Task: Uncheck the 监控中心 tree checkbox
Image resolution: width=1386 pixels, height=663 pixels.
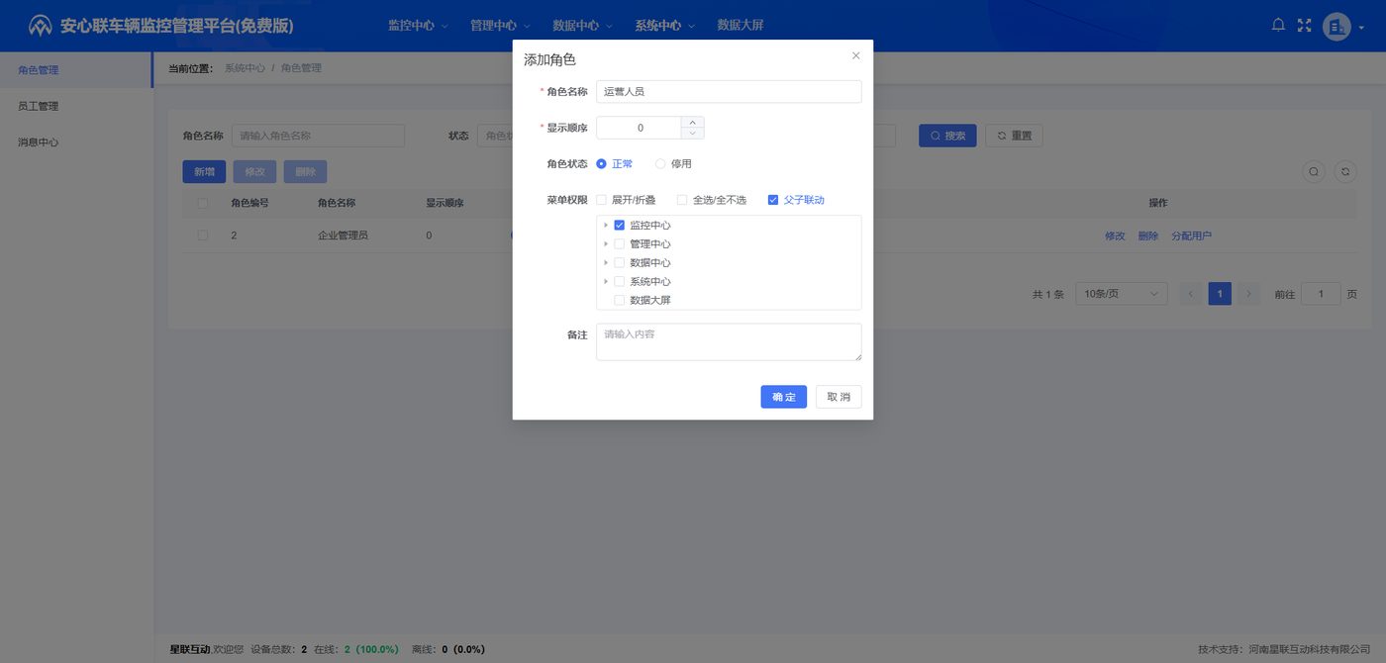Action: click(620, 226)
